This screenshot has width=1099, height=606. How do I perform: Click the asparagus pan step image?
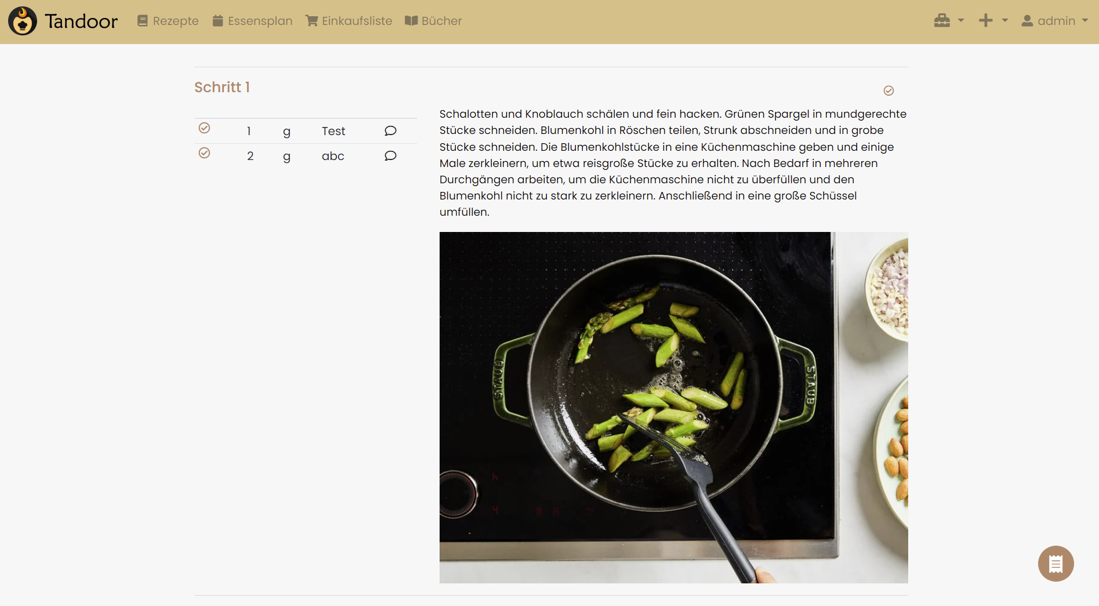pyautogui.click(x=673, y=408)
